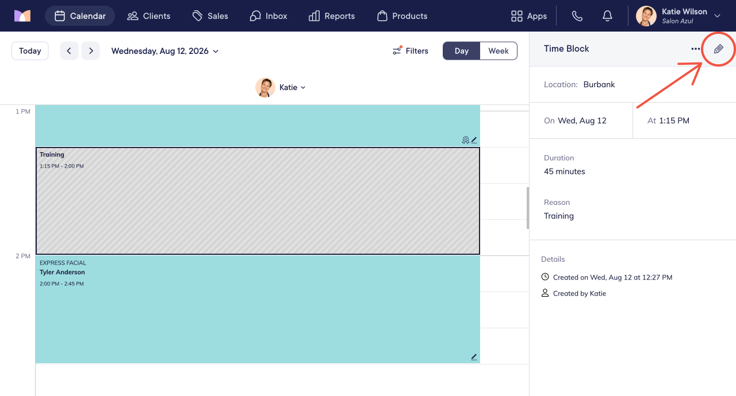
Task: Click the 2 PM hour label
Action: click(23, 256)
